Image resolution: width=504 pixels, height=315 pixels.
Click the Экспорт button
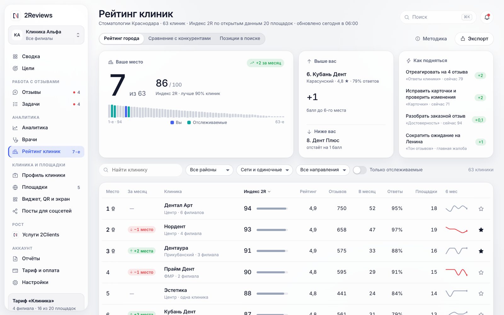click(x=474, y=39)
